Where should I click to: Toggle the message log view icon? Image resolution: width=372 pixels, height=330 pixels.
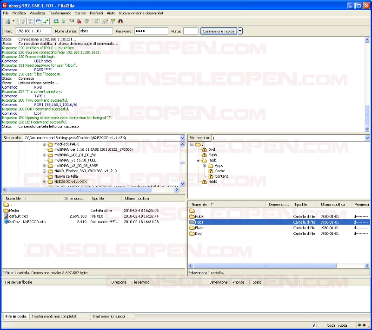(x=22, y=21)
